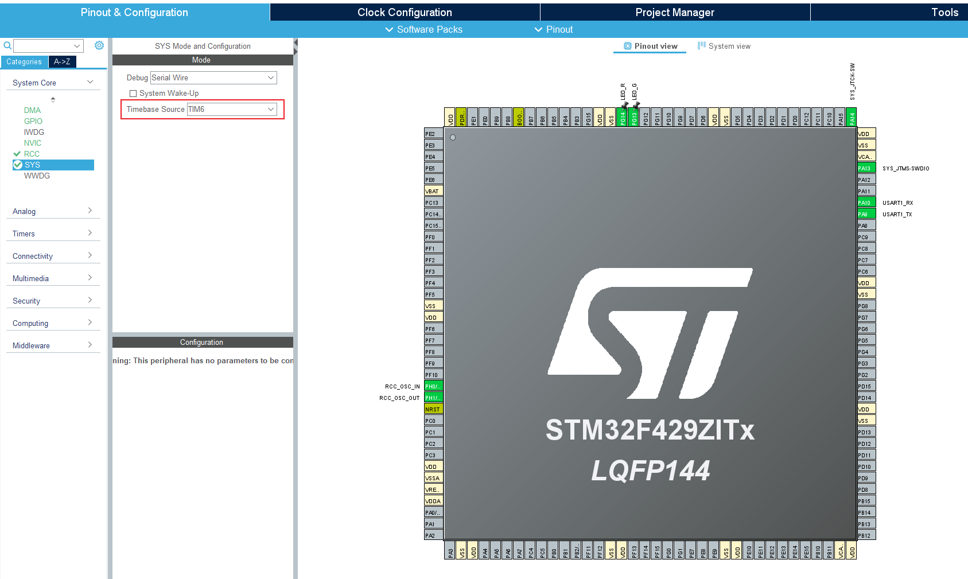Select green pin PH1 RCC_OSC_OUT
This screenshot has width=968, height=579.
point(433,398)
